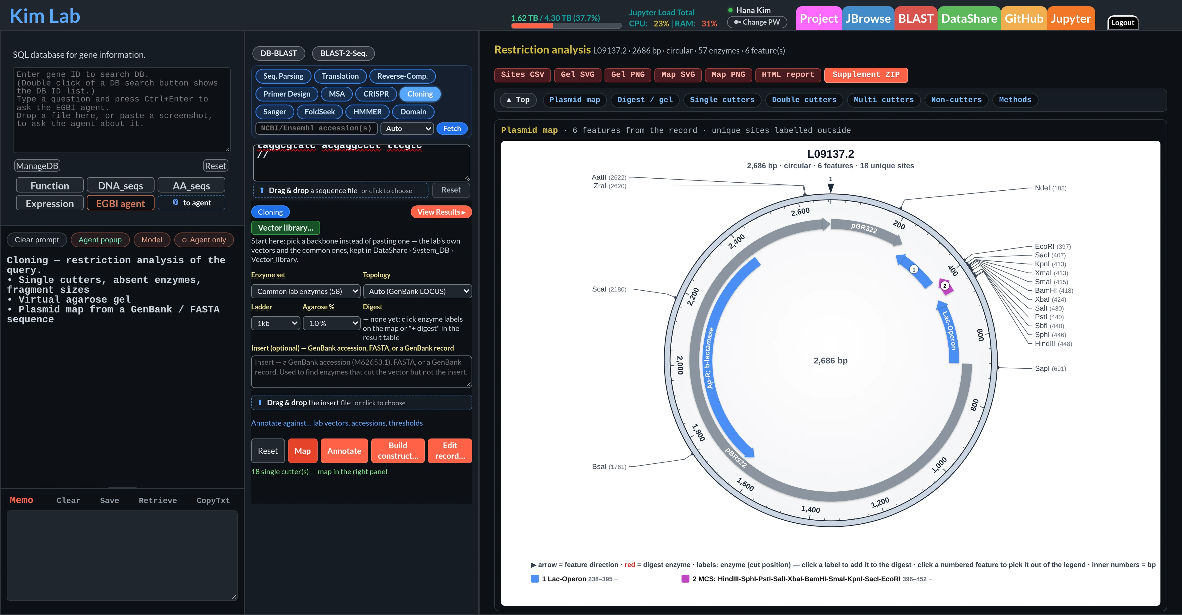Download the Gel SVG
The width and height of the screenshot is (1182, 615).
(x=577, y=75)
